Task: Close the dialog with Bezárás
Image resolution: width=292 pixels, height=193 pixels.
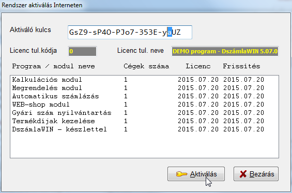Action: click(x=256, y=174)
